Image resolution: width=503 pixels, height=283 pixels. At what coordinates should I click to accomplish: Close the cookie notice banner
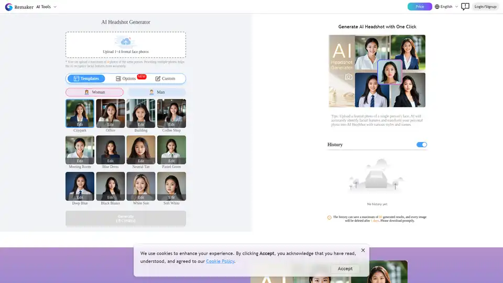click(363, 251)
